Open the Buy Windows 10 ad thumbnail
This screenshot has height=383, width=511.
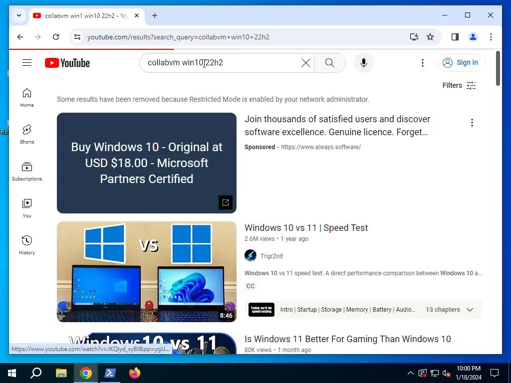point(146,163)
